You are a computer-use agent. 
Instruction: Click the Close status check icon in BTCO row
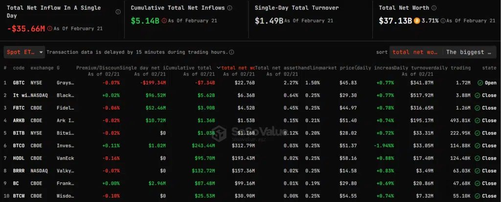coord(478,146)
